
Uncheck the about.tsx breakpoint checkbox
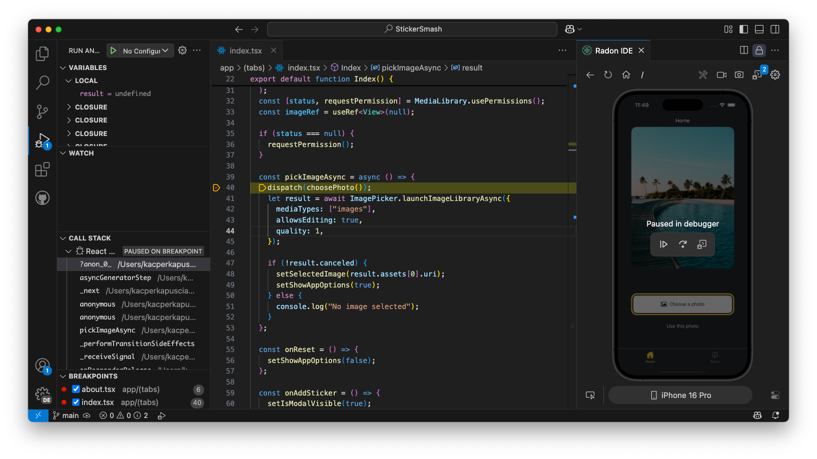pyautogui.click(x=76, y=389)
